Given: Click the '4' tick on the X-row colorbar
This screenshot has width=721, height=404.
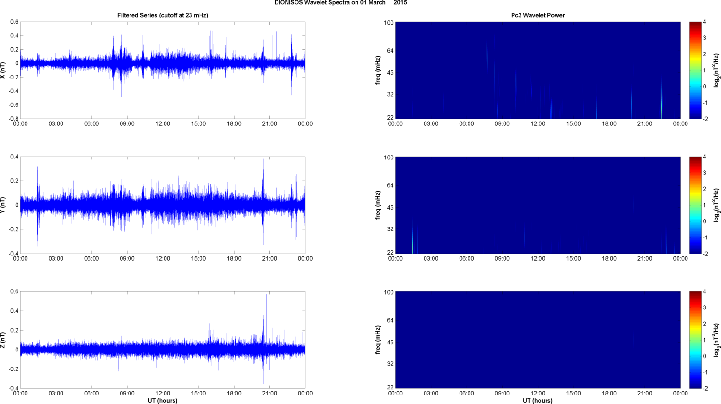Looking at the screenshot, I should tap(704, 22).
